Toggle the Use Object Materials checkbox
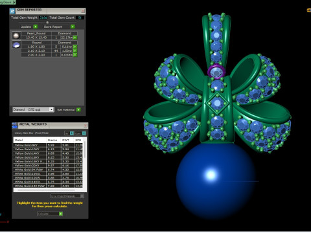This screenshot has width=311, height=233. [x=82, y=196]
